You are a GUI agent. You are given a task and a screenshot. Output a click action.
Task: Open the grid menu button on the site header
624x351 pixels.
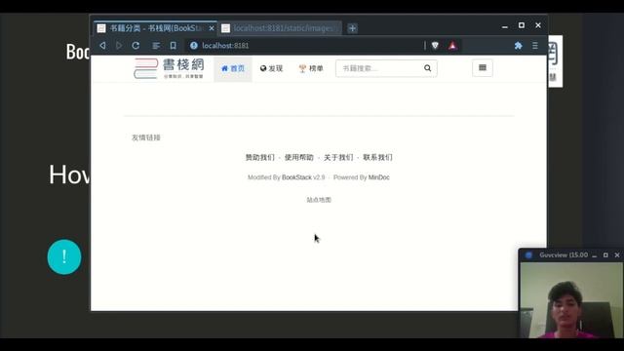483,67
